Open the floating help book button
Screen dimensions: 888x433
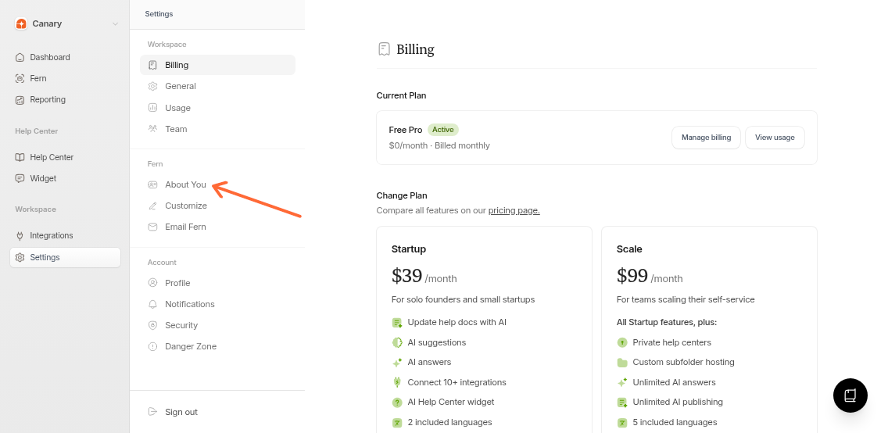850,395
